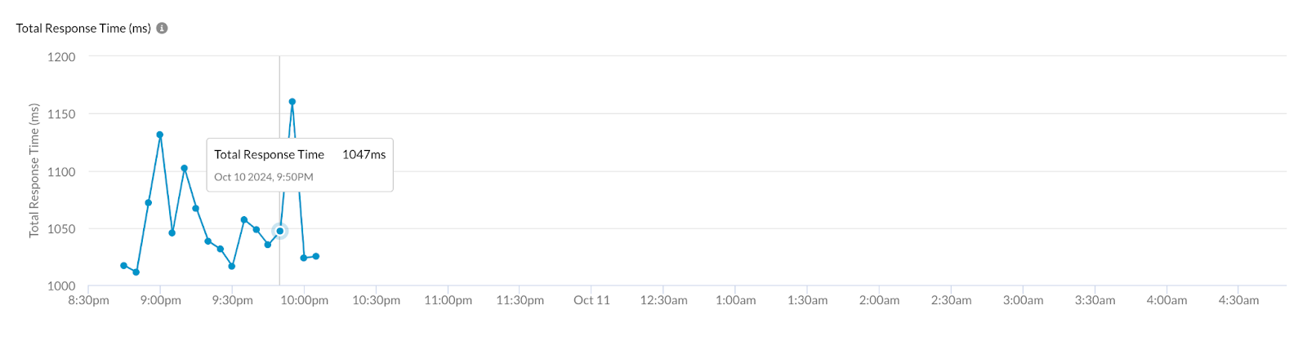Select the 9:10pm data point near 1100
Screen dimensions: 1307x345
[x=185, y=168]
